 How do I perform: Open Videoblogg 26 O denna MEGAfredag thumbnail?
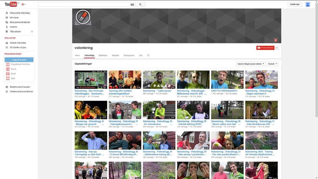[x=125, y=141]
